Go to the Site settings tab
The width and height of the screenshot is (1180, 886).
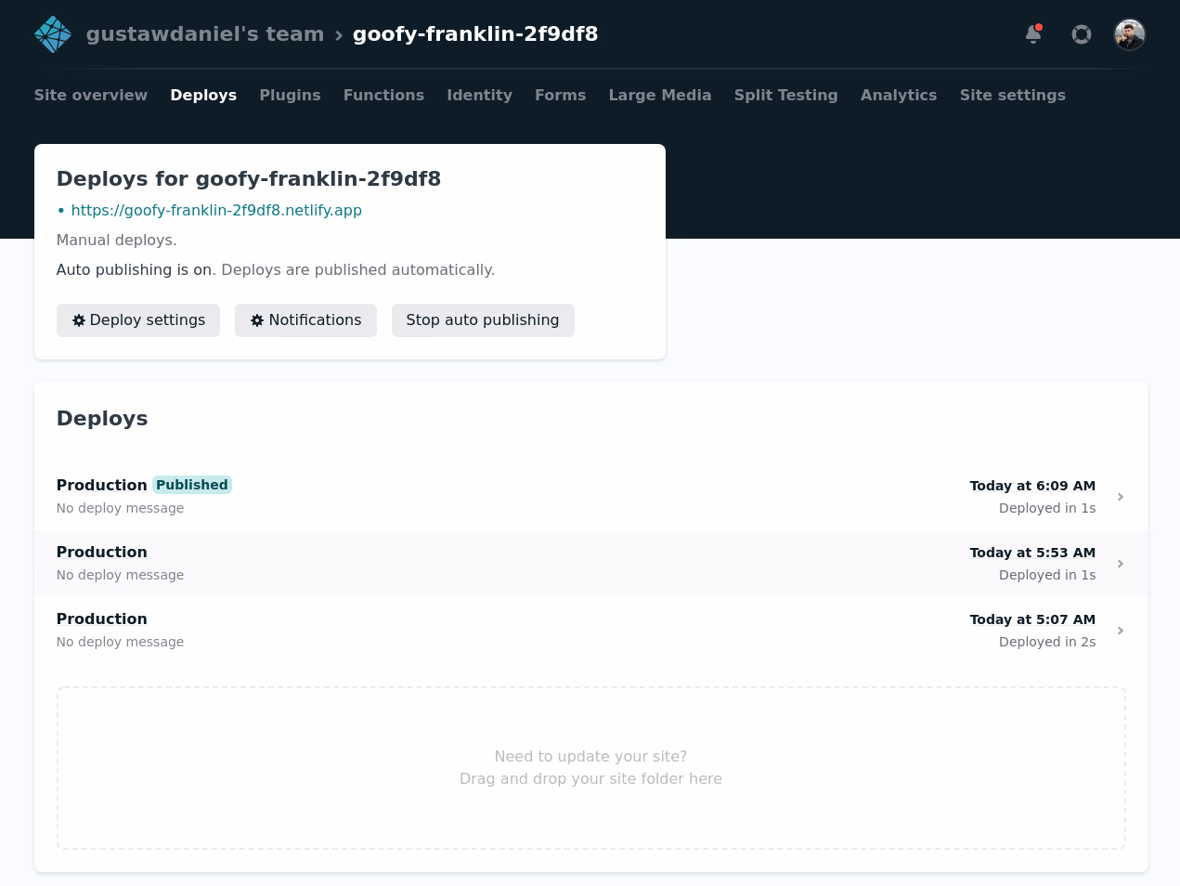pos(1013,95)
